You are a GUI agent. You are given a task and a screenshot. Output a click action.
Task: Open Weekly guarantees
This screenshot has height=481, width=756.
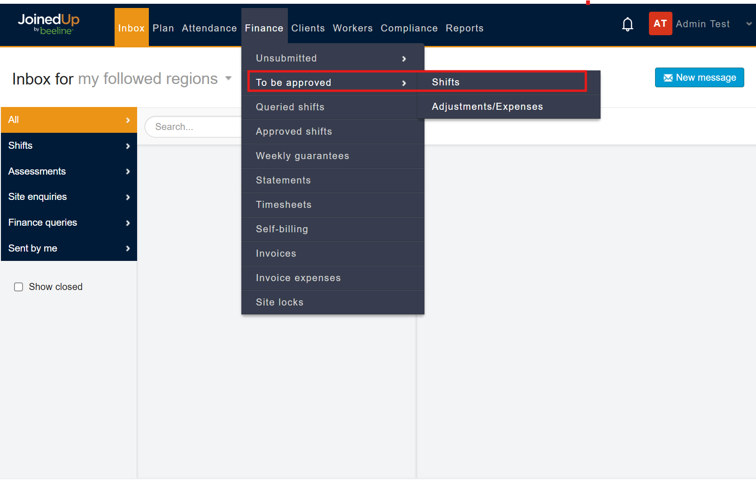click(x=333, y=156)
